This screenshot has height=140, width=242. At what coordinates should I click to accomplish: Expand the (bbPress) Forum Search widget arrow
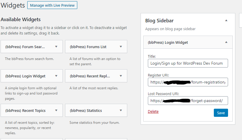56,47
